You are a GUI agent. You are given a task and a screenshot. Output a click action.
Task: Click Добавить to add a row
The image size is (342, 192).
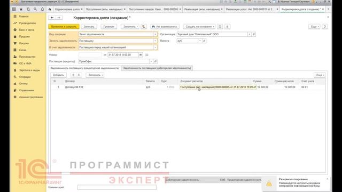[x=58, y=75]
